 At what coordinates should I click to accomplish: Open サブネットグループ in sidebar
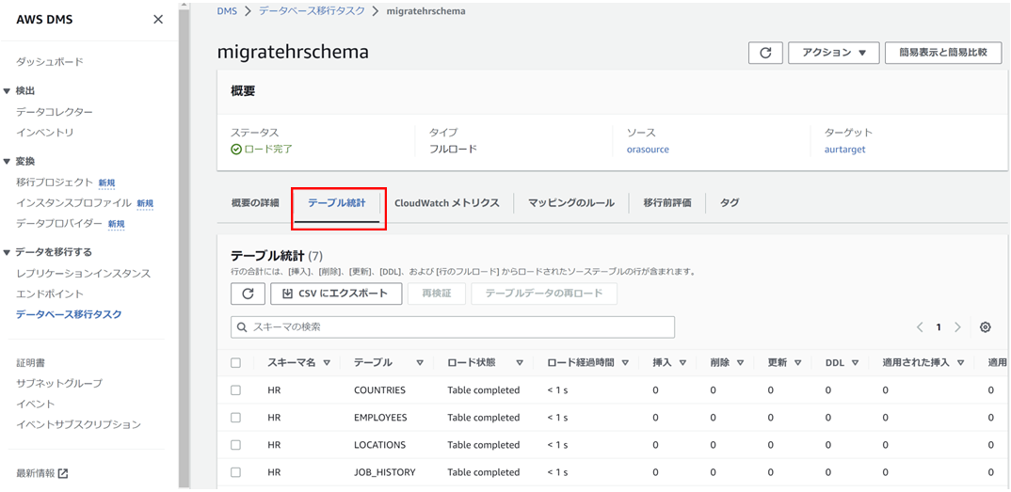[59, 383]
